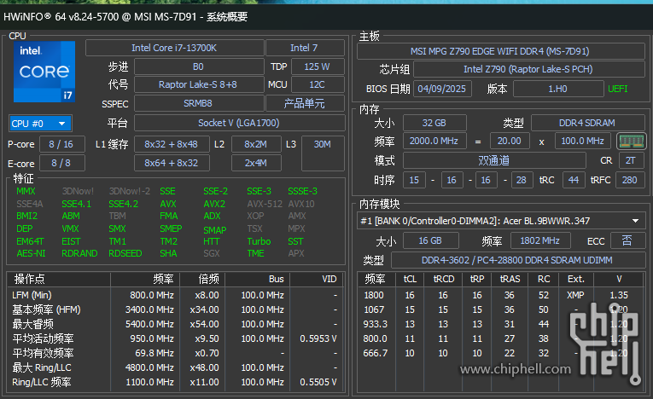Click the timing value 28
Screen dimensions: 653x399
522,180
